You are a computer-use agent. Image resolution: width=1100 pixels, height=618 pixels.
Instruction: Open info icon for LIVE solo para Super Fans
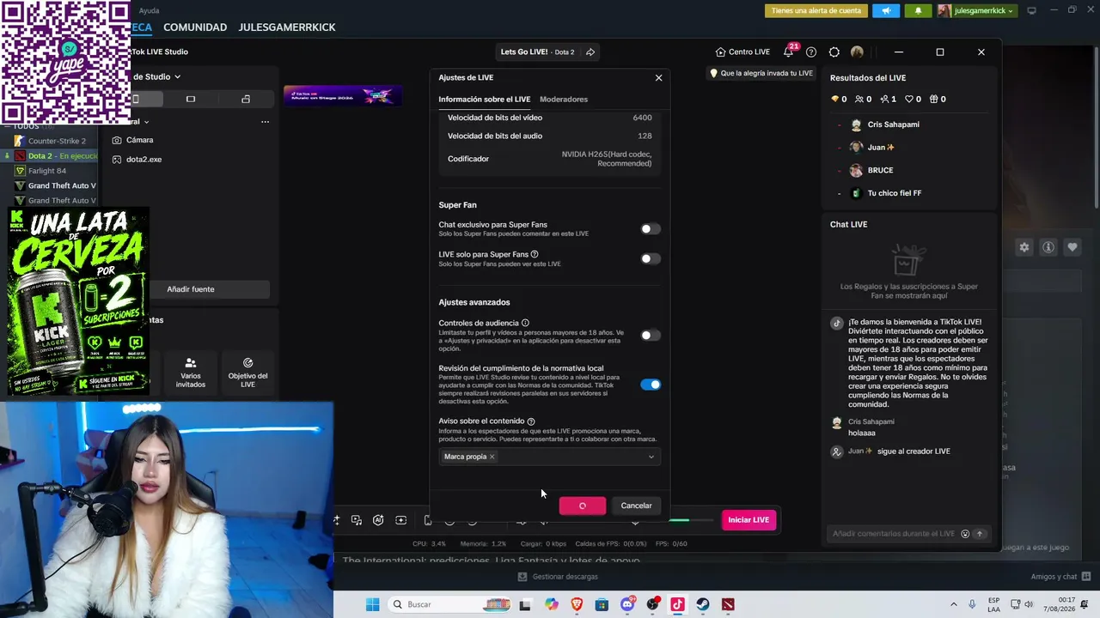click(535, 254)
